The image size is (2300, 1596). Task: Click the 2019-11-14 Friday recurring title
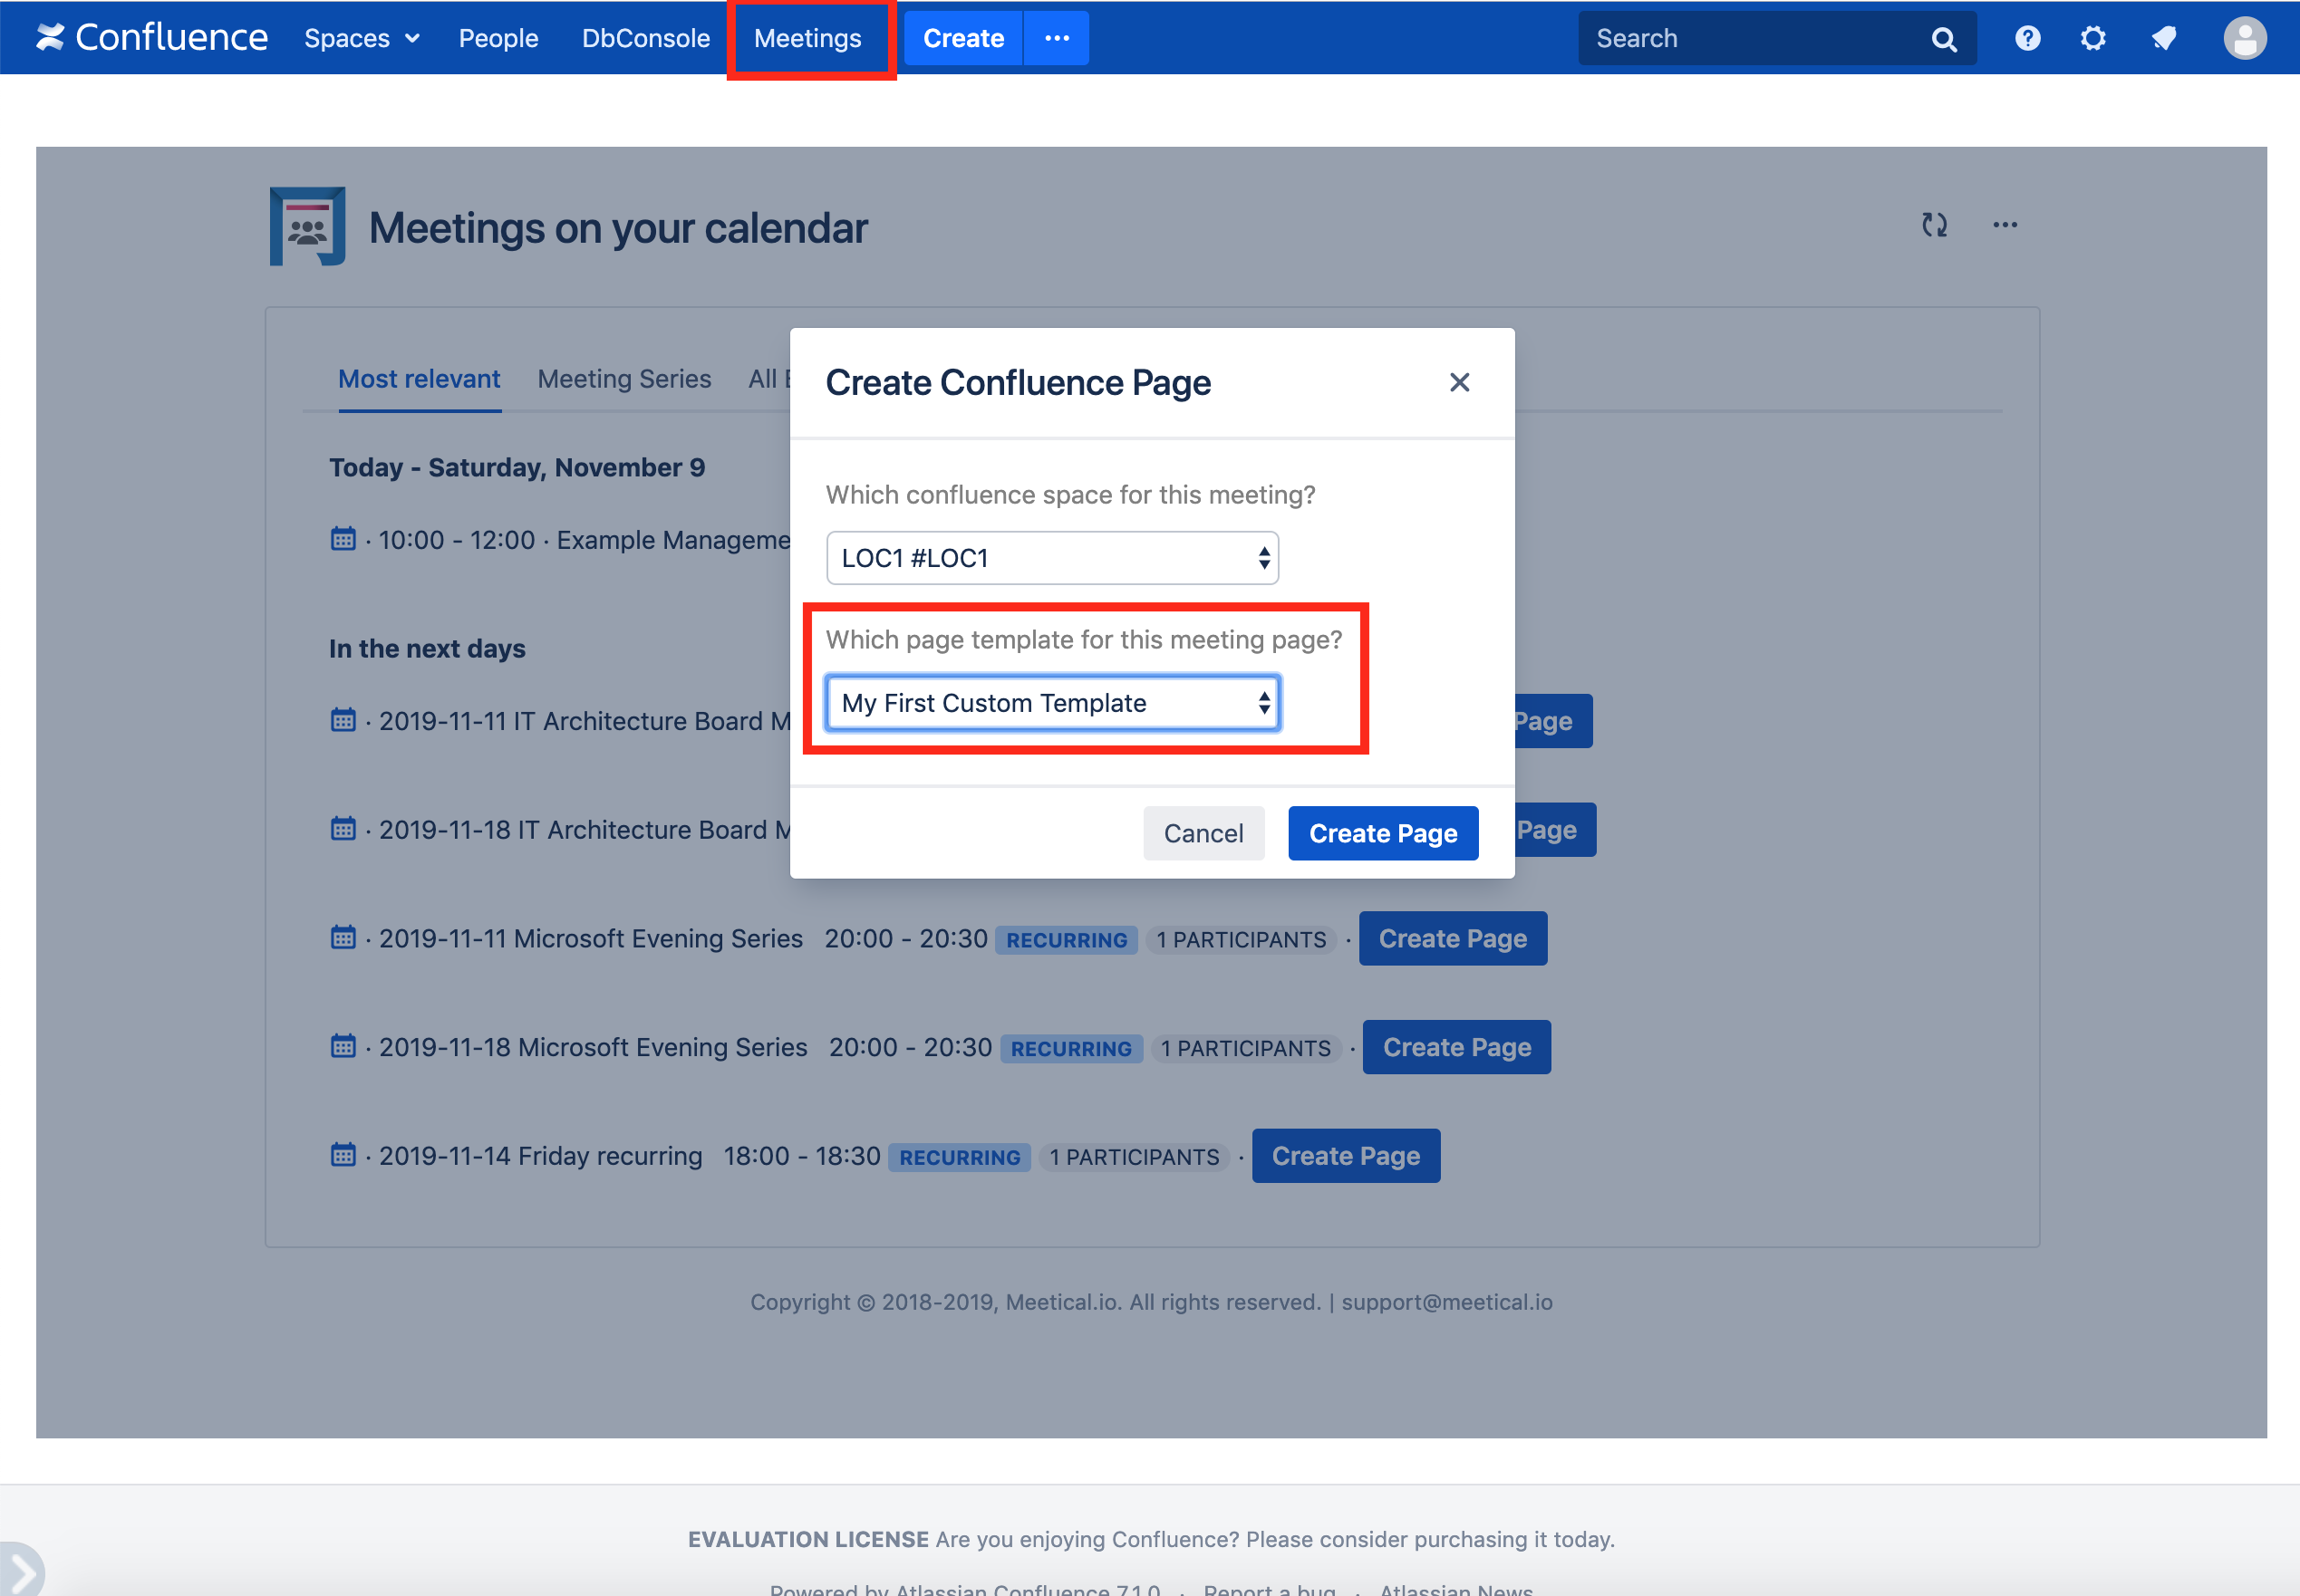[x=540, y=1156]
